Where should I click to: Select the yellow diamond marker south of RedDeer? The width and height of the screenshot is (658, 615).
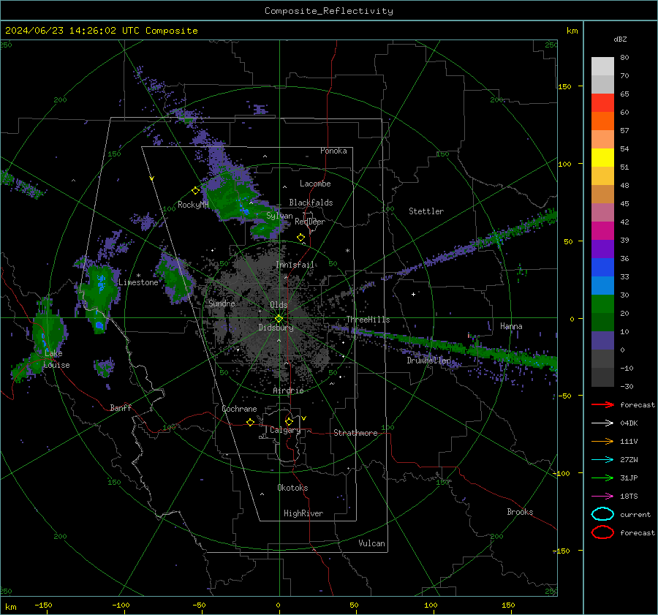[x=301, y=238]
